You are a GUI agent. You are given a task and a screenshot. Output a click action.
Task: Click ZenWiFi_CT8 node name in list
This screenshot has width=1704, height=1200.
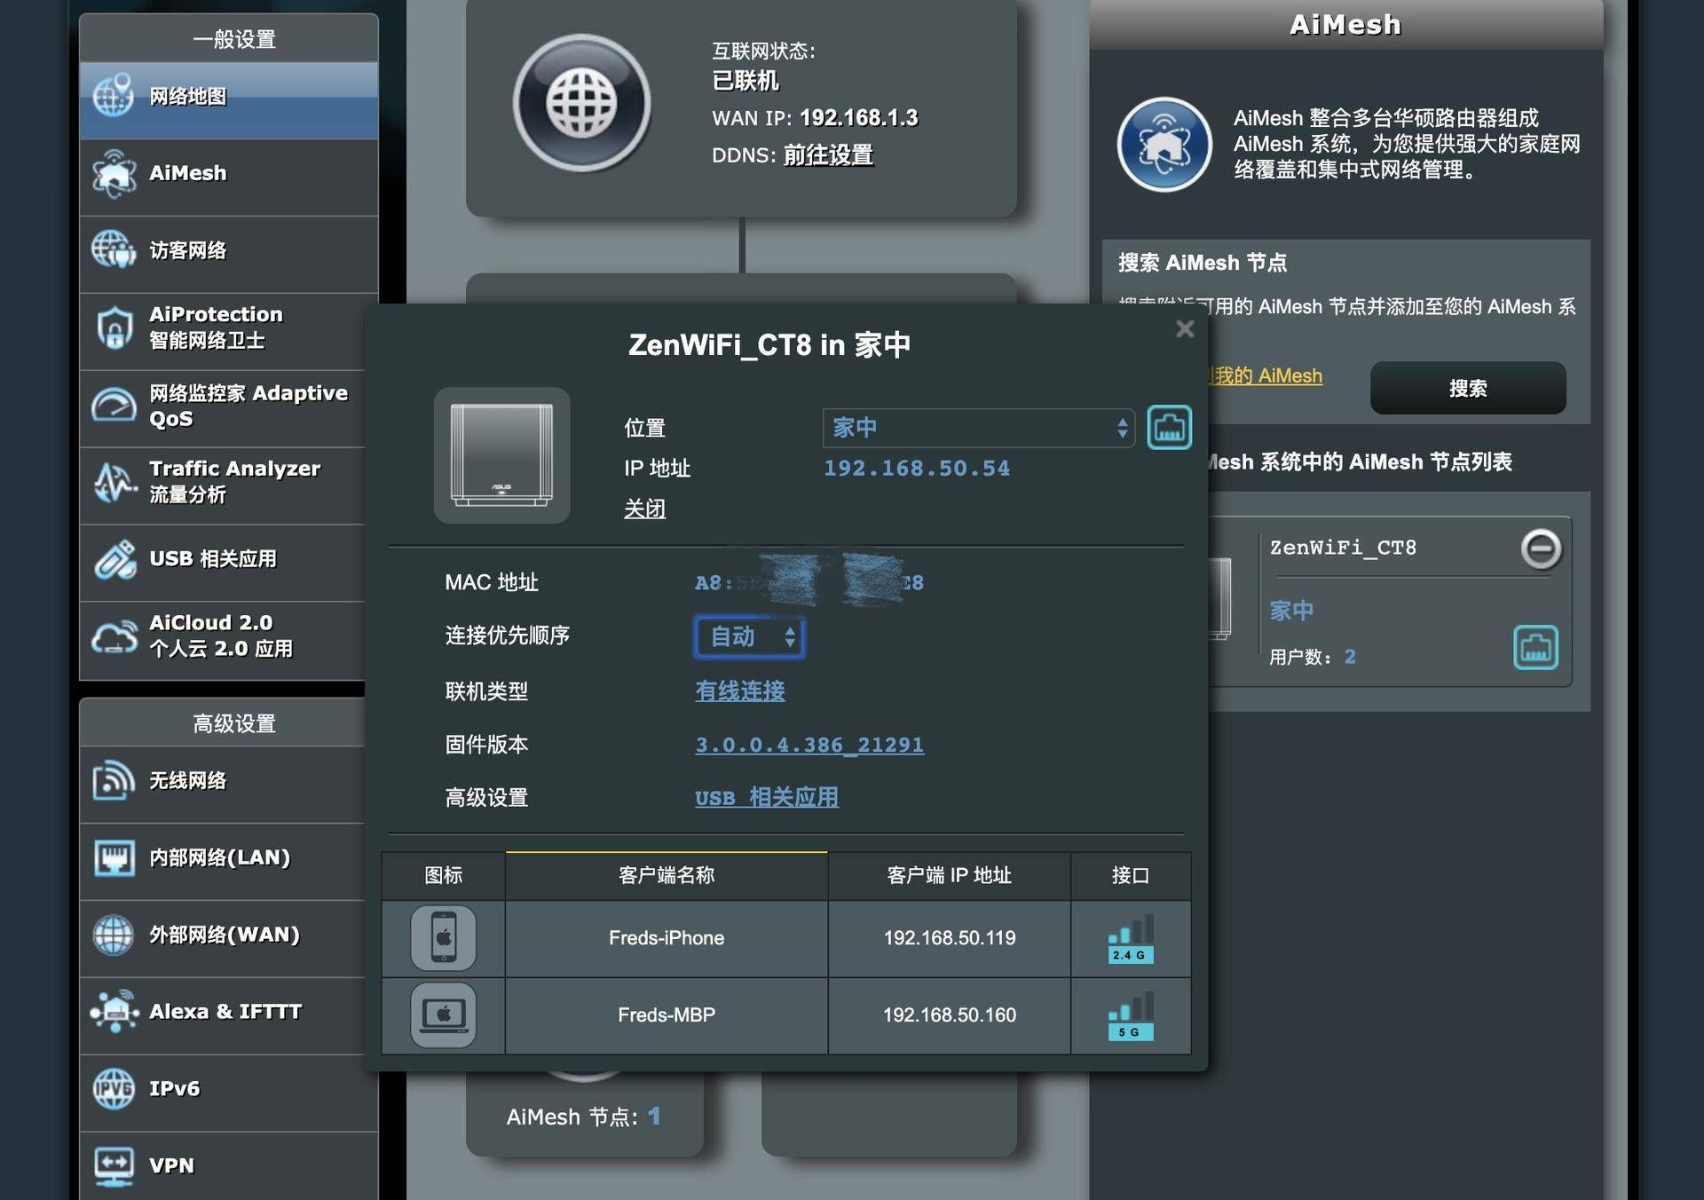(1343, 548)
